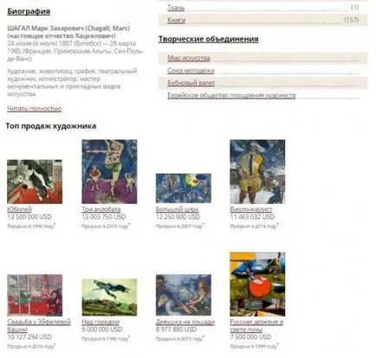
Task: Click the Биография heading
Action: (29, 11)
